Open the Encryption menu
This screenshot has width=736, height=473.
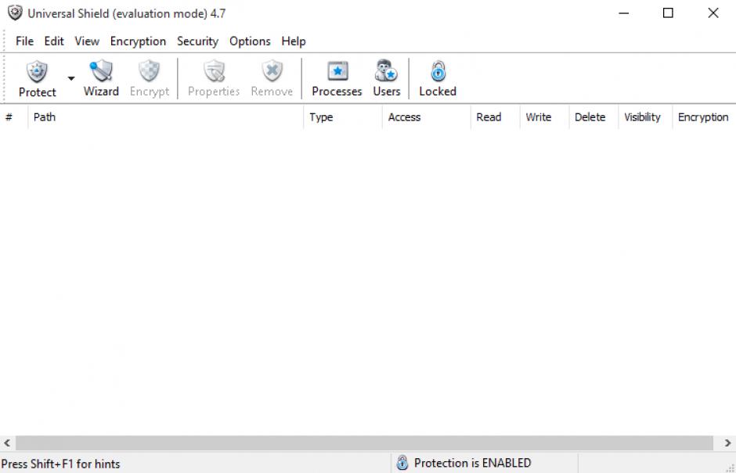point(138,41)
